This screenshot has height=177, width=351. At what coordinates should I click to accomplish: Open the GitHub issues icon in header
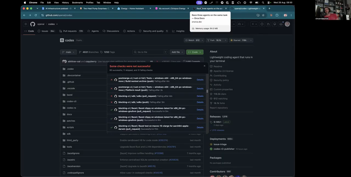click(x=262, y=24)
